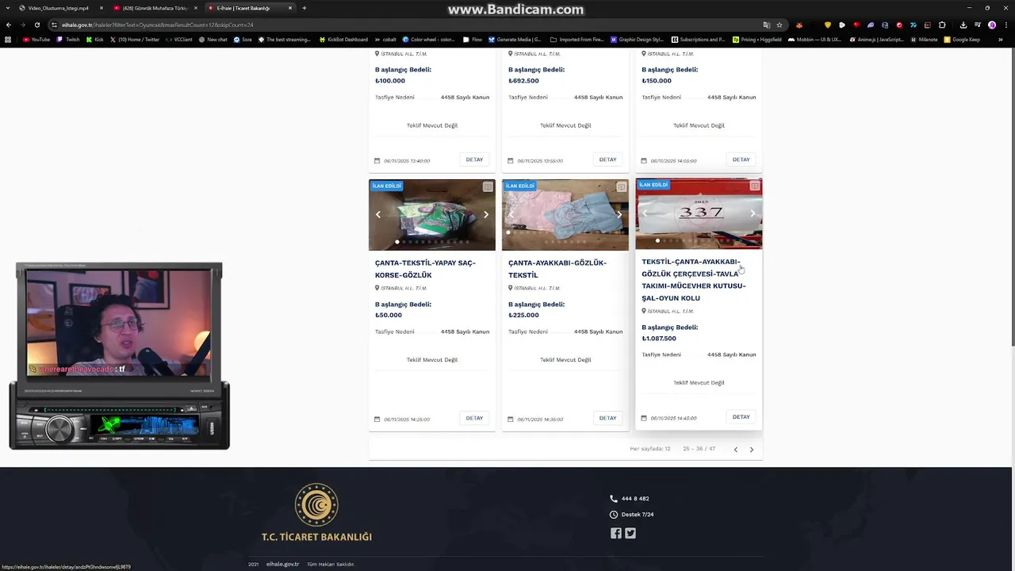Image resolution: width=1015 pixels, height=571 pixels.
Task: Open DETAY for the ₺150.000 listing
Action: [741, 159]
